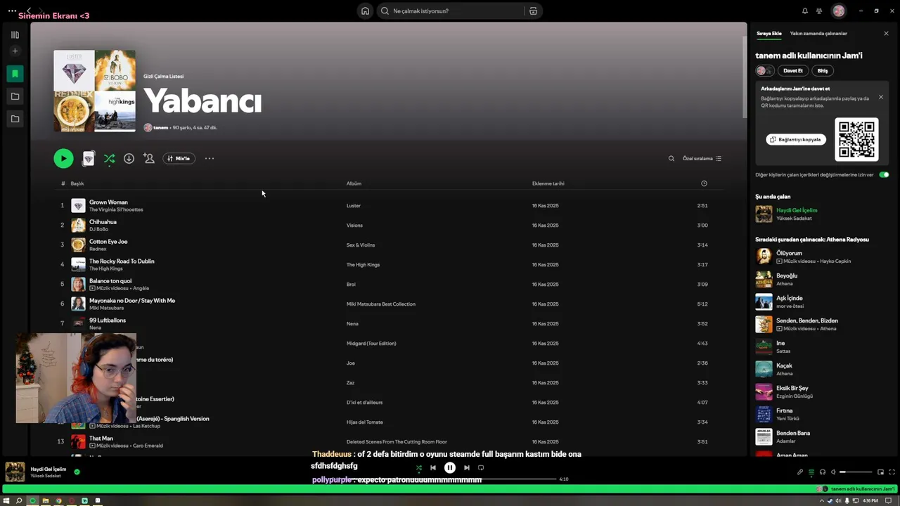900x506 pixels.
Task: Click the Mix'le button
Action: coord(179,158)
